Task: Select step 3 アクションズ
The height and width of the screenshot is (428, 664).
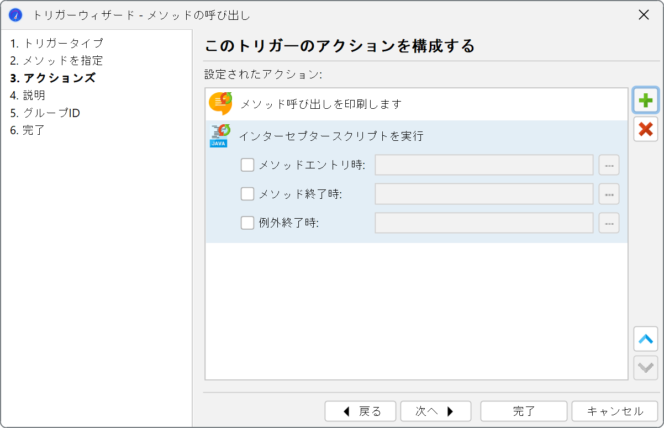Action: click(x=53, y=78)
